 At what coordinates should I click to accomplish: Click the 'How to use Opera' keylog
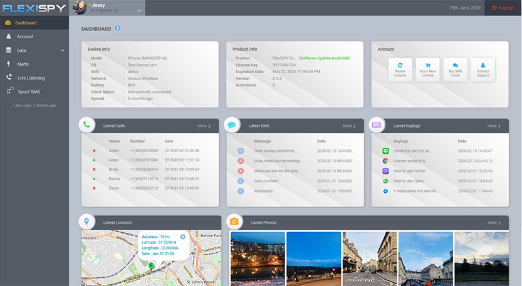409,181
